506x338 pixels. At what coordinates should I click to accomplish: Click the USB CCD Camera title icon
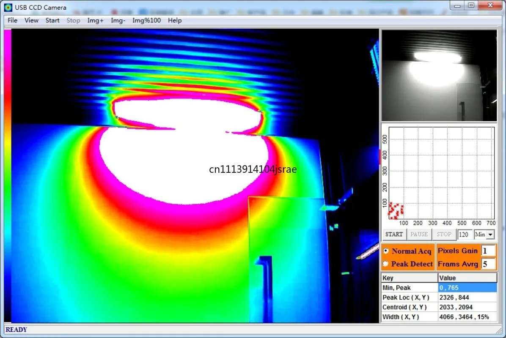point(8,7)
